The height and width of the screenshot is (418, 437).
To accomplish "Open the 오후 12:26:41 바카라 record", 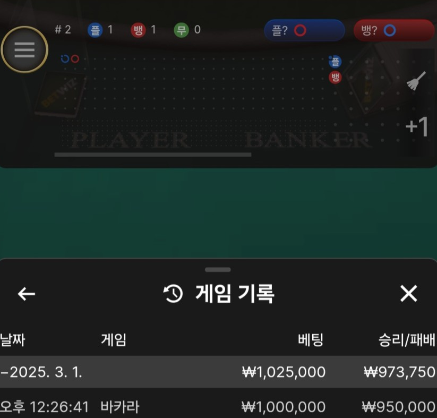I will (x=219, y=406).
